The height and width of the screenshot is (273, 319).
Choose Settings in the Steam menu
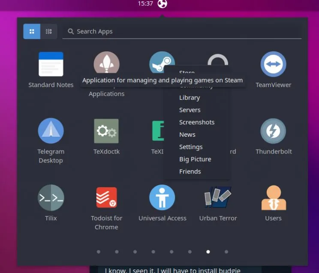click(191, 147)
